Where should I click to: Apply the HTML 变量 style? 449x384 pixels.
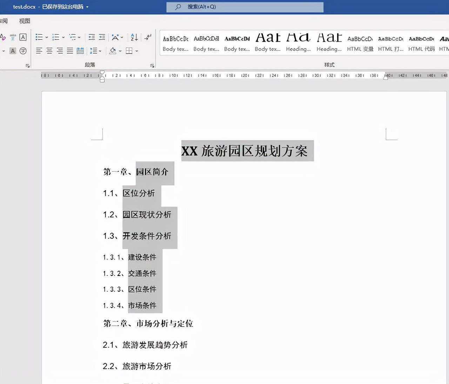pos(360,43)
